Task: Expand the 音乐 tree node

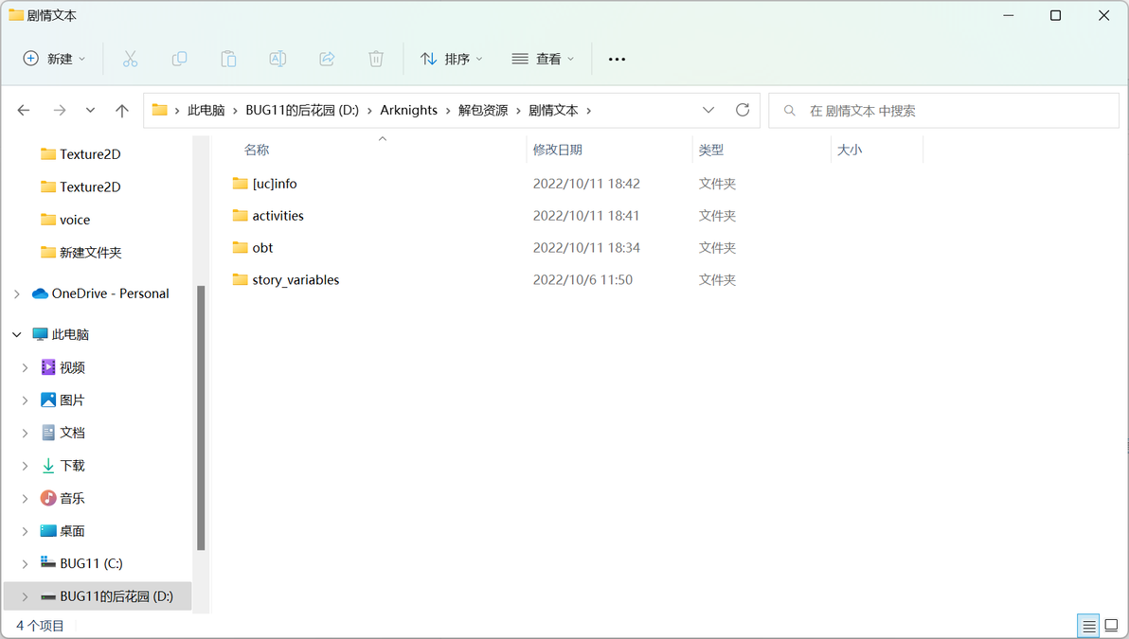Action: coord(26,498)
